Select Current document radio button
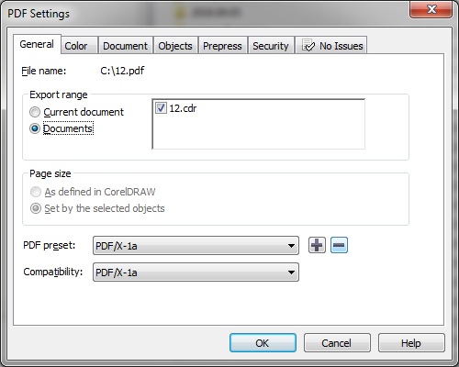 pyautogui.click(x=35, y=112)
